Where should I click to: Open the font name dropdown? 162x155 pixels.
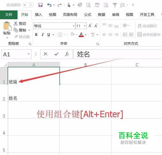(74, 26)
